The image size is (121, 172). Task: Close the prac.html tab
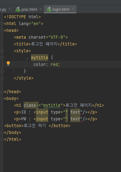pos(41,9)
